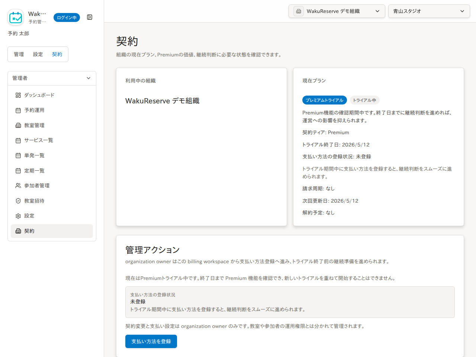The height and width of the screenshot is (357, 476).
Task: Click the 教室管理 building icon
Action: [x=18, y=125]
